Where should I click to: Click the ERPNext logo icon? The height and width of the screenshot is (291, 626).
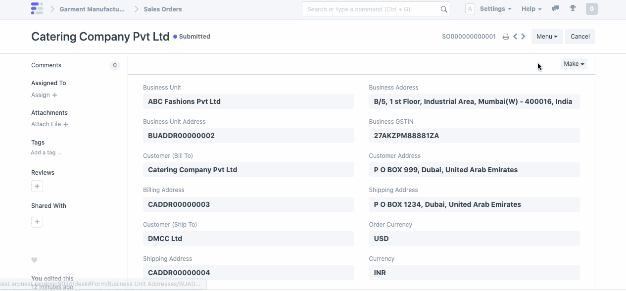(37, 9)
